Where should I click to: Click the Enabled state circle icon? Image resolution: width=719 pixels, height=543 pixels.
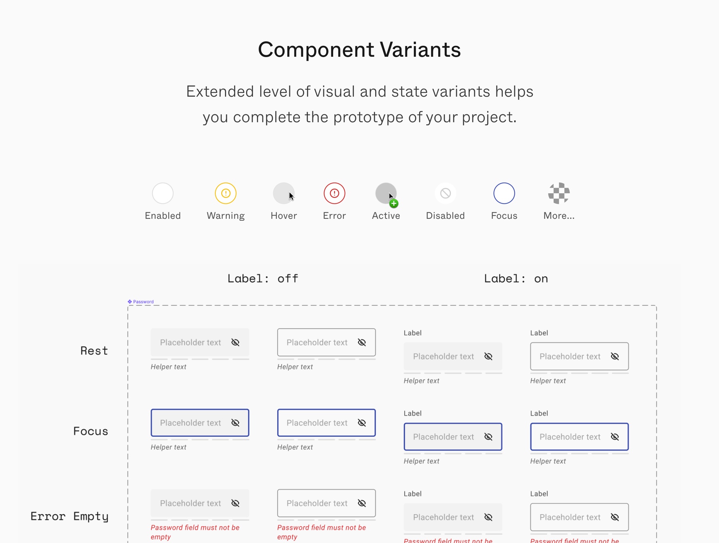tap(163, 193)
